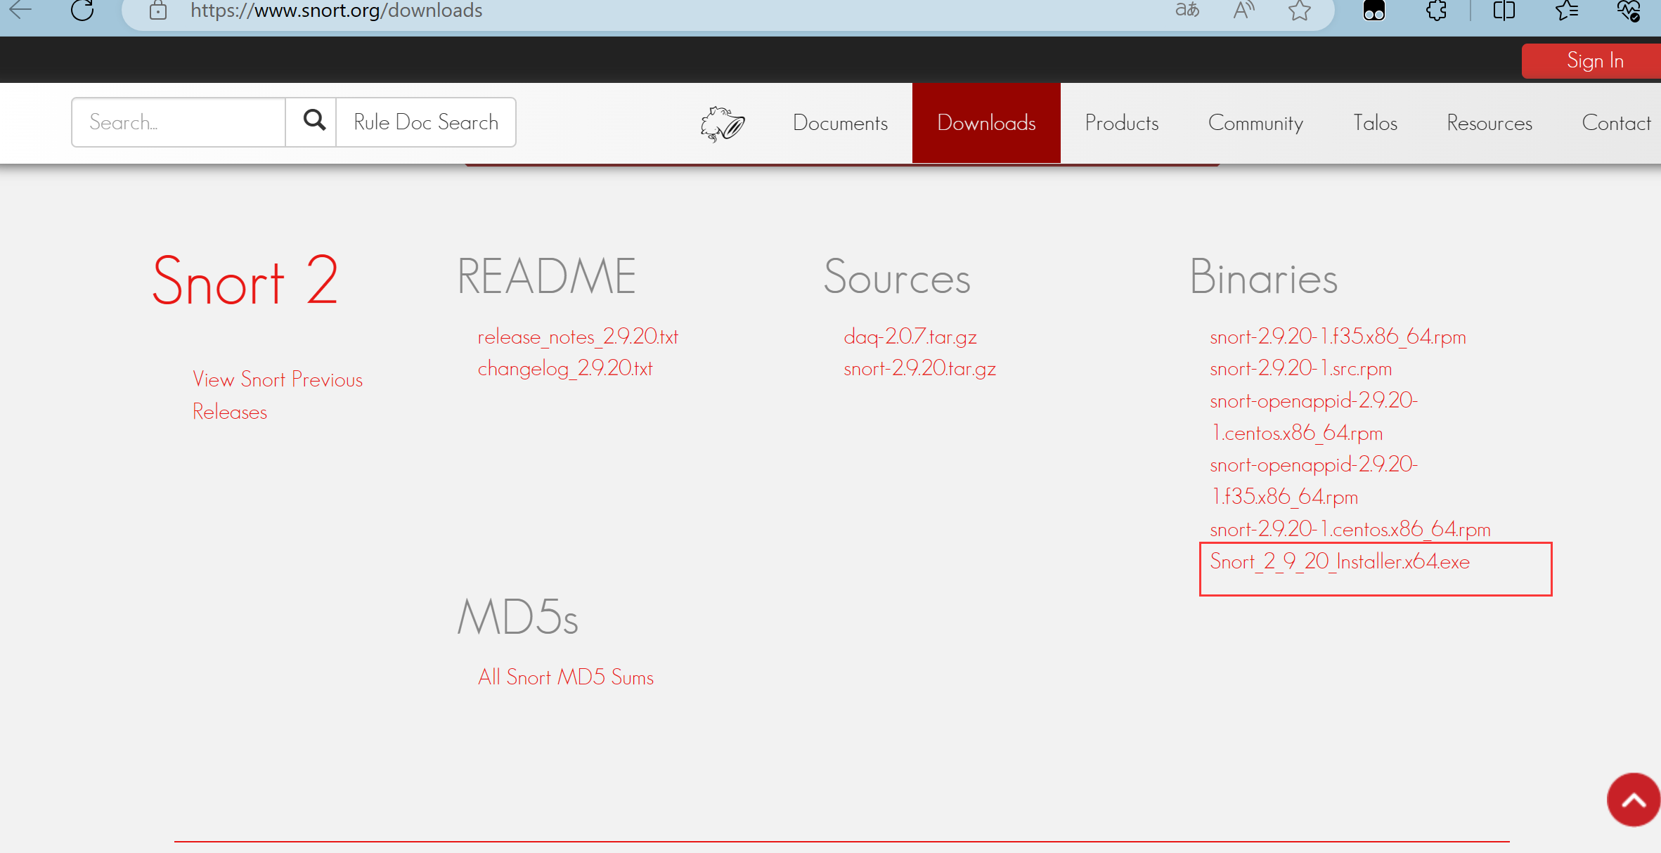Click the Binaries heading
Screen dimensions: 1661x853
pos(1263,277)
